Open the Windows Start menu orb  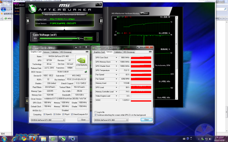click(x=4, y=139)
